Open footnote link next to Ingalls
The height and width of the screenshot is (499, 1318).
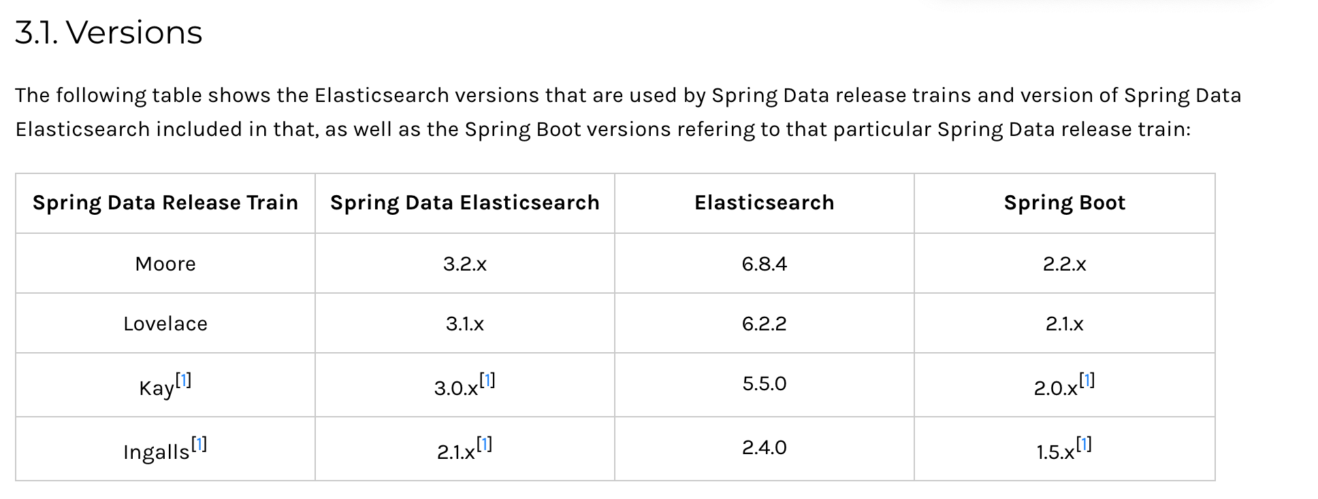coord(199,445)
